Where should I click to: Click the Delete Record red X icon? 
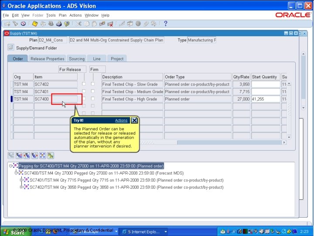[110, 24]
